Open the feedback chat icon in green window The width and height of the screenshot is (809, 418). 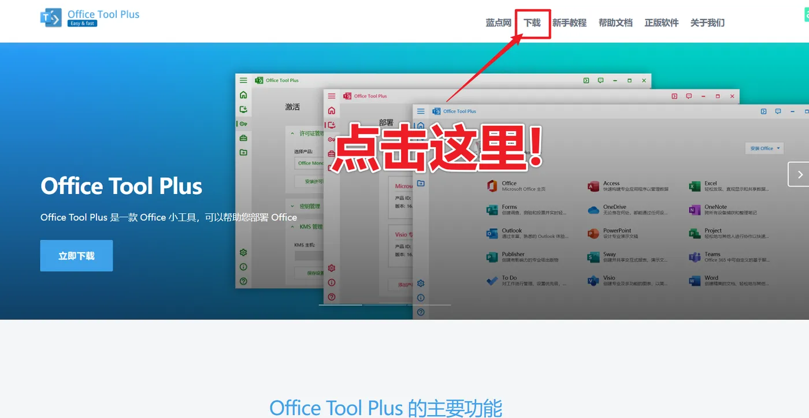(x=600, y=80)
